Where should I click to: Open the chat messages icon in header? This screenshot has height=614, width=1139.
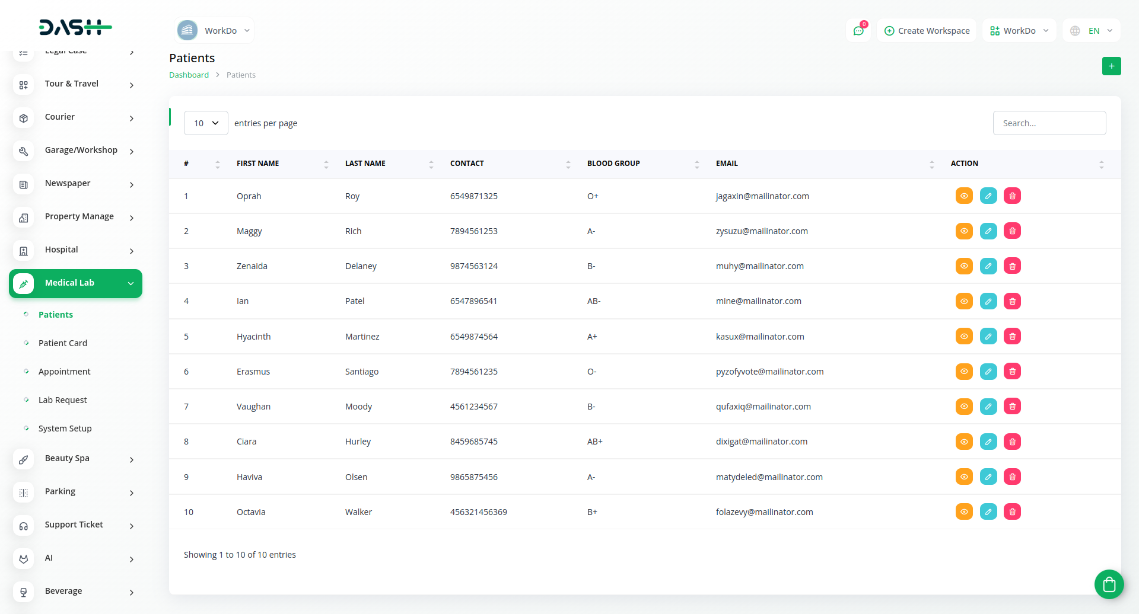pos(858,31)
